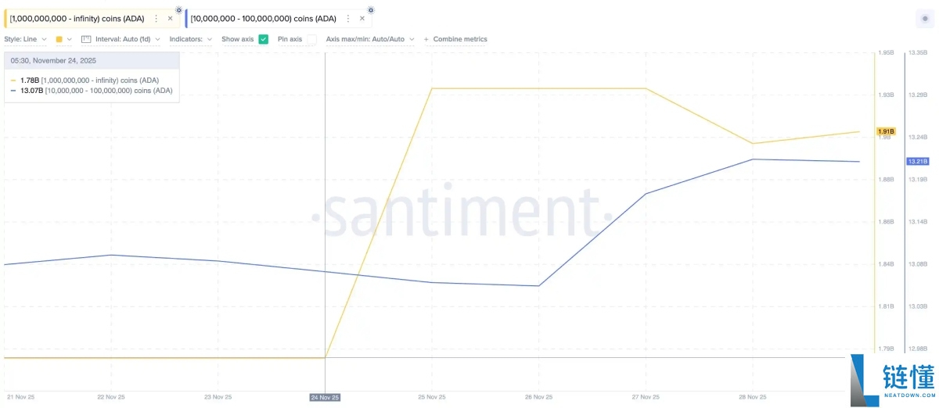Select the 10,000,000 - 100,000,000 coins metric tab
This screenshot has height=408, width=939.
[263, 19]
